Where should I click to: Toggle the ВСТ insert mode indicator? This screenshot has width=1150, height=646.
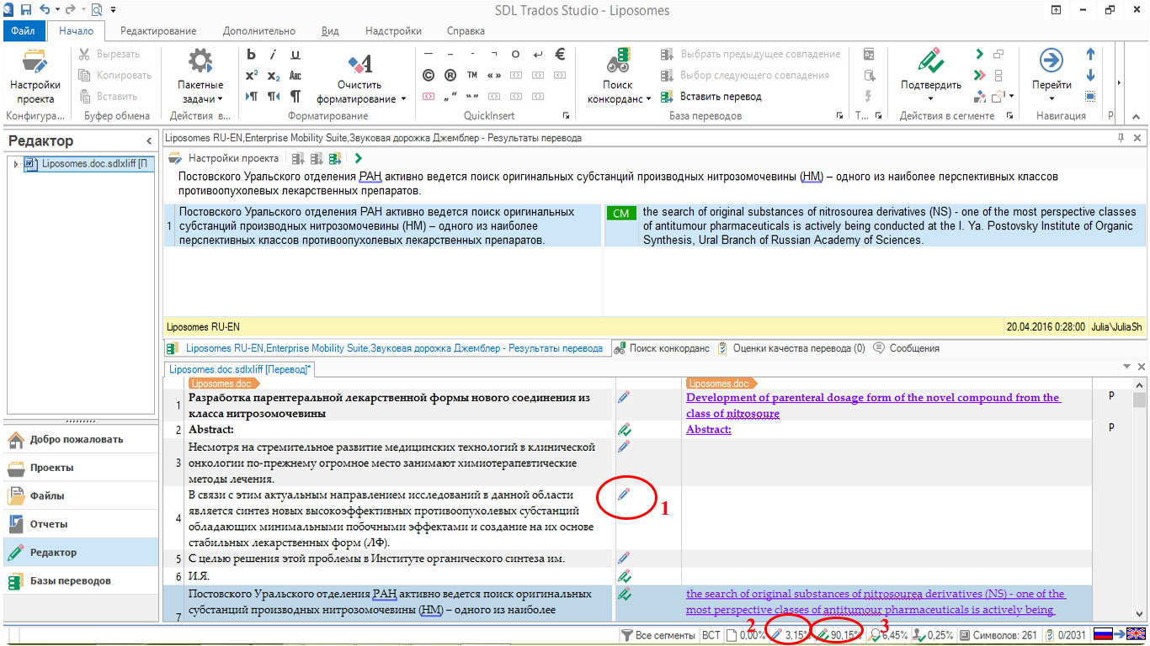(711, 636)
